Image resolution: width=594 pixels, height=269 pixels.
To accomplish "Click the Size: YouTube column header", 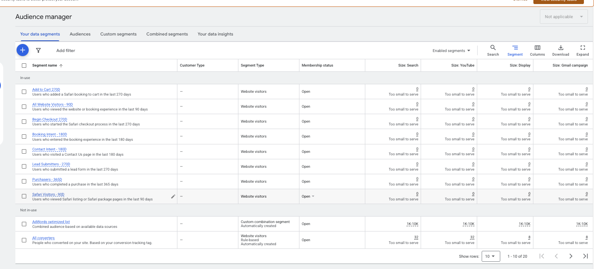I will (463, 65).
